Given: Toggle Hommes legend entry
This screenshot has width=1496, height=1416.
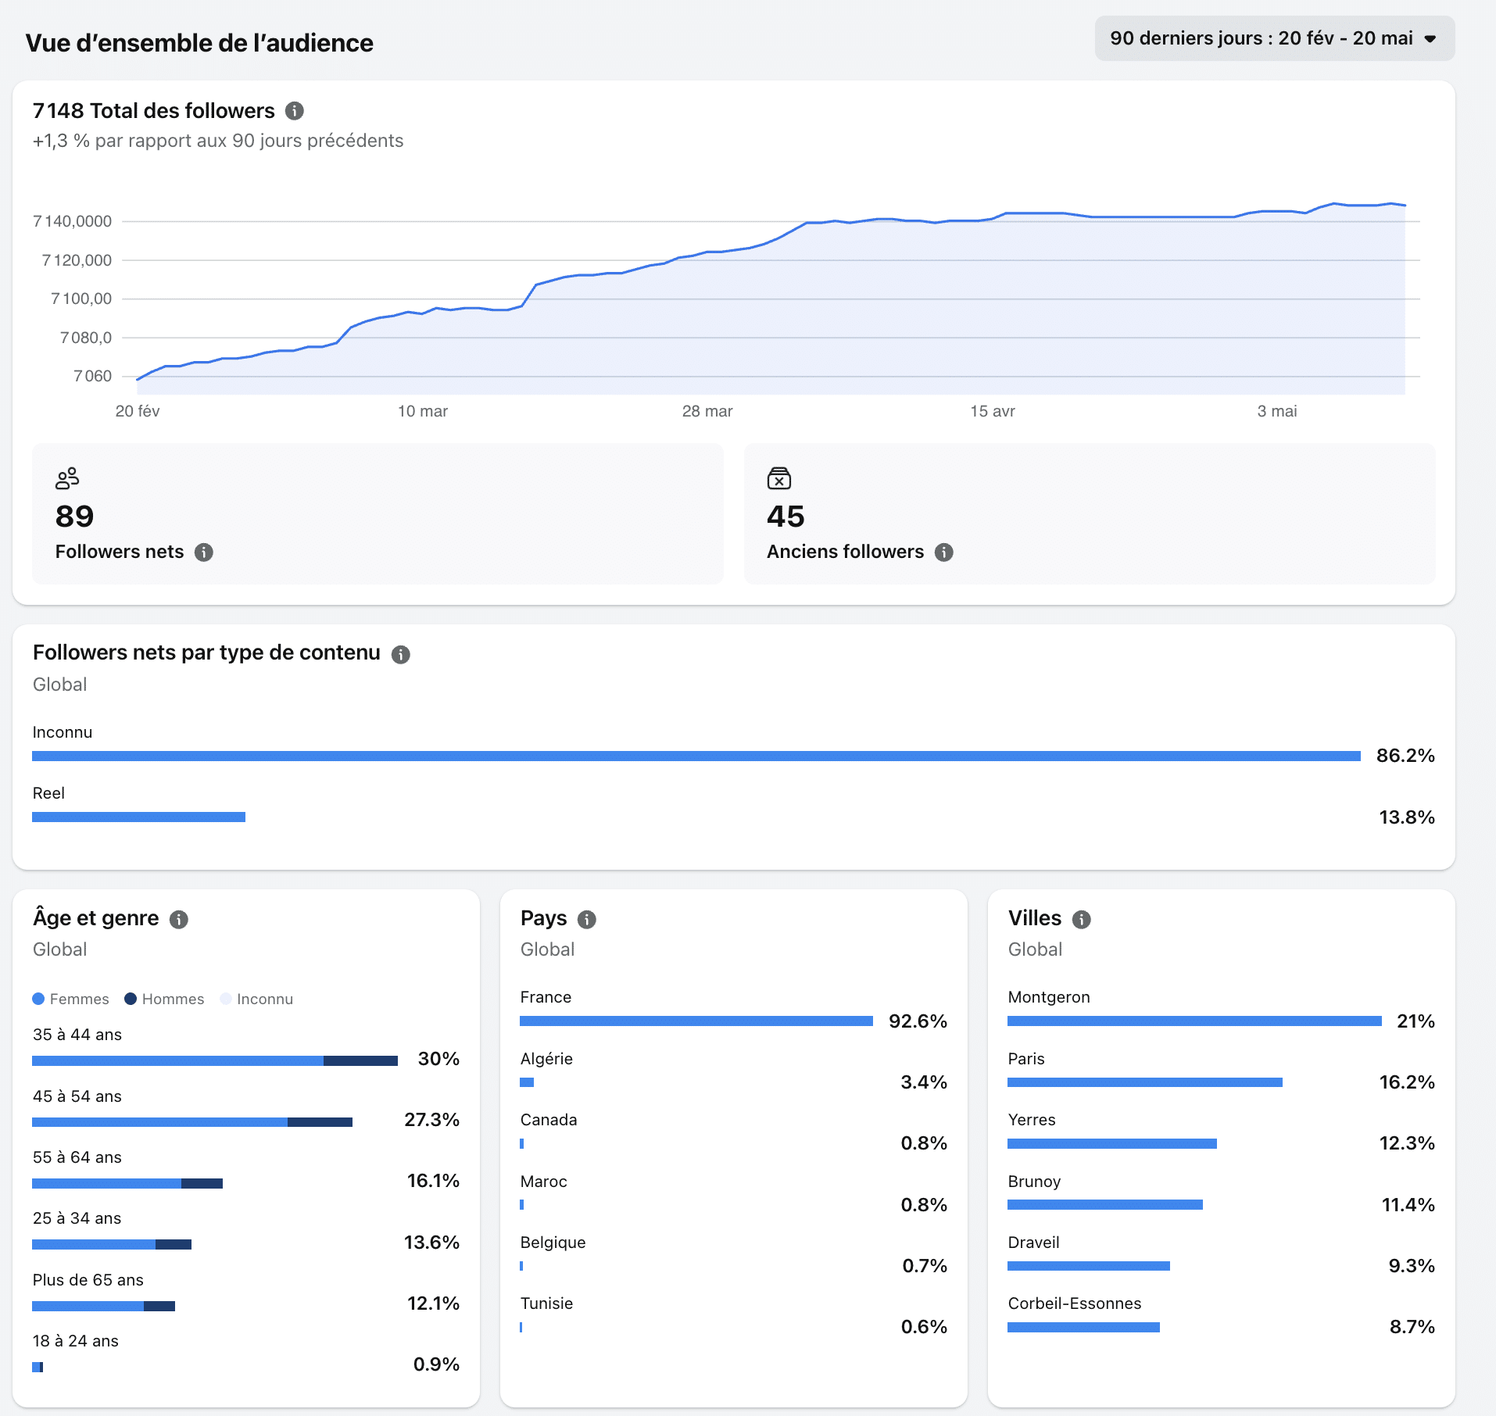Looking at the screenshot, I should click(164, 999).
